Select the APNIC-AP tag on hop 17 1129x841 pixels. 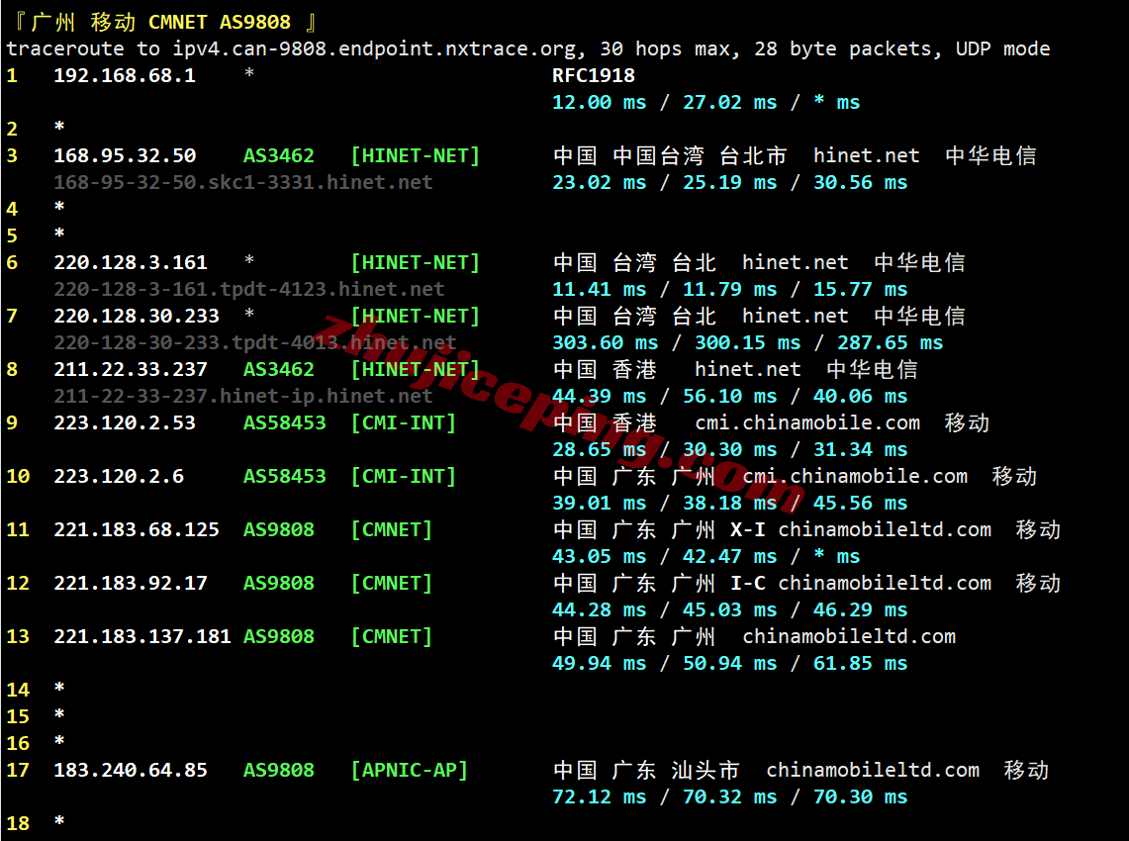tap(409, 770)
